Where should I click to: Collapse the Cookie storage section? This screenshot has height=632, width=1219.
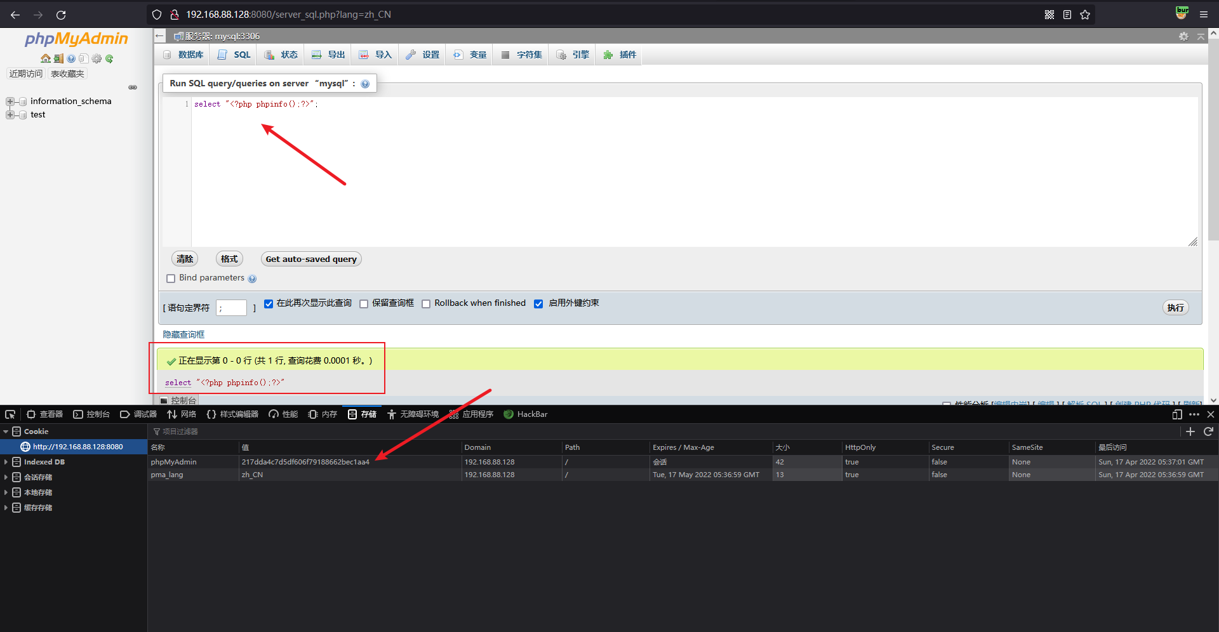[6, 431]
